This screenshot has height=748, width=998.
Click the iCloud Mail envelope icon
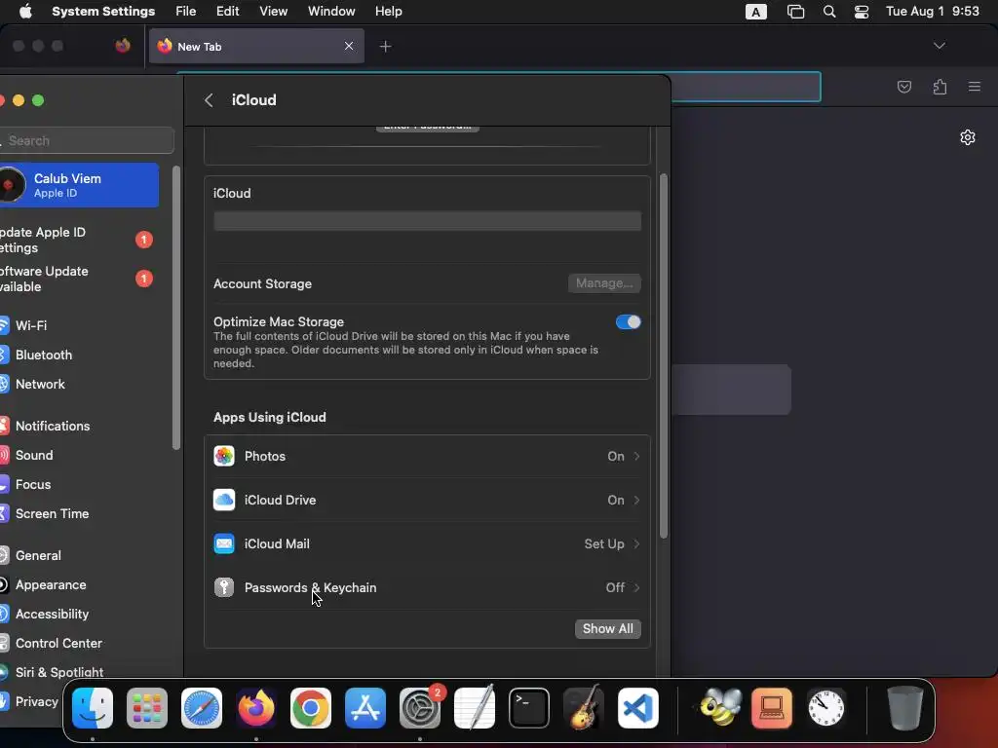(224, 543)
